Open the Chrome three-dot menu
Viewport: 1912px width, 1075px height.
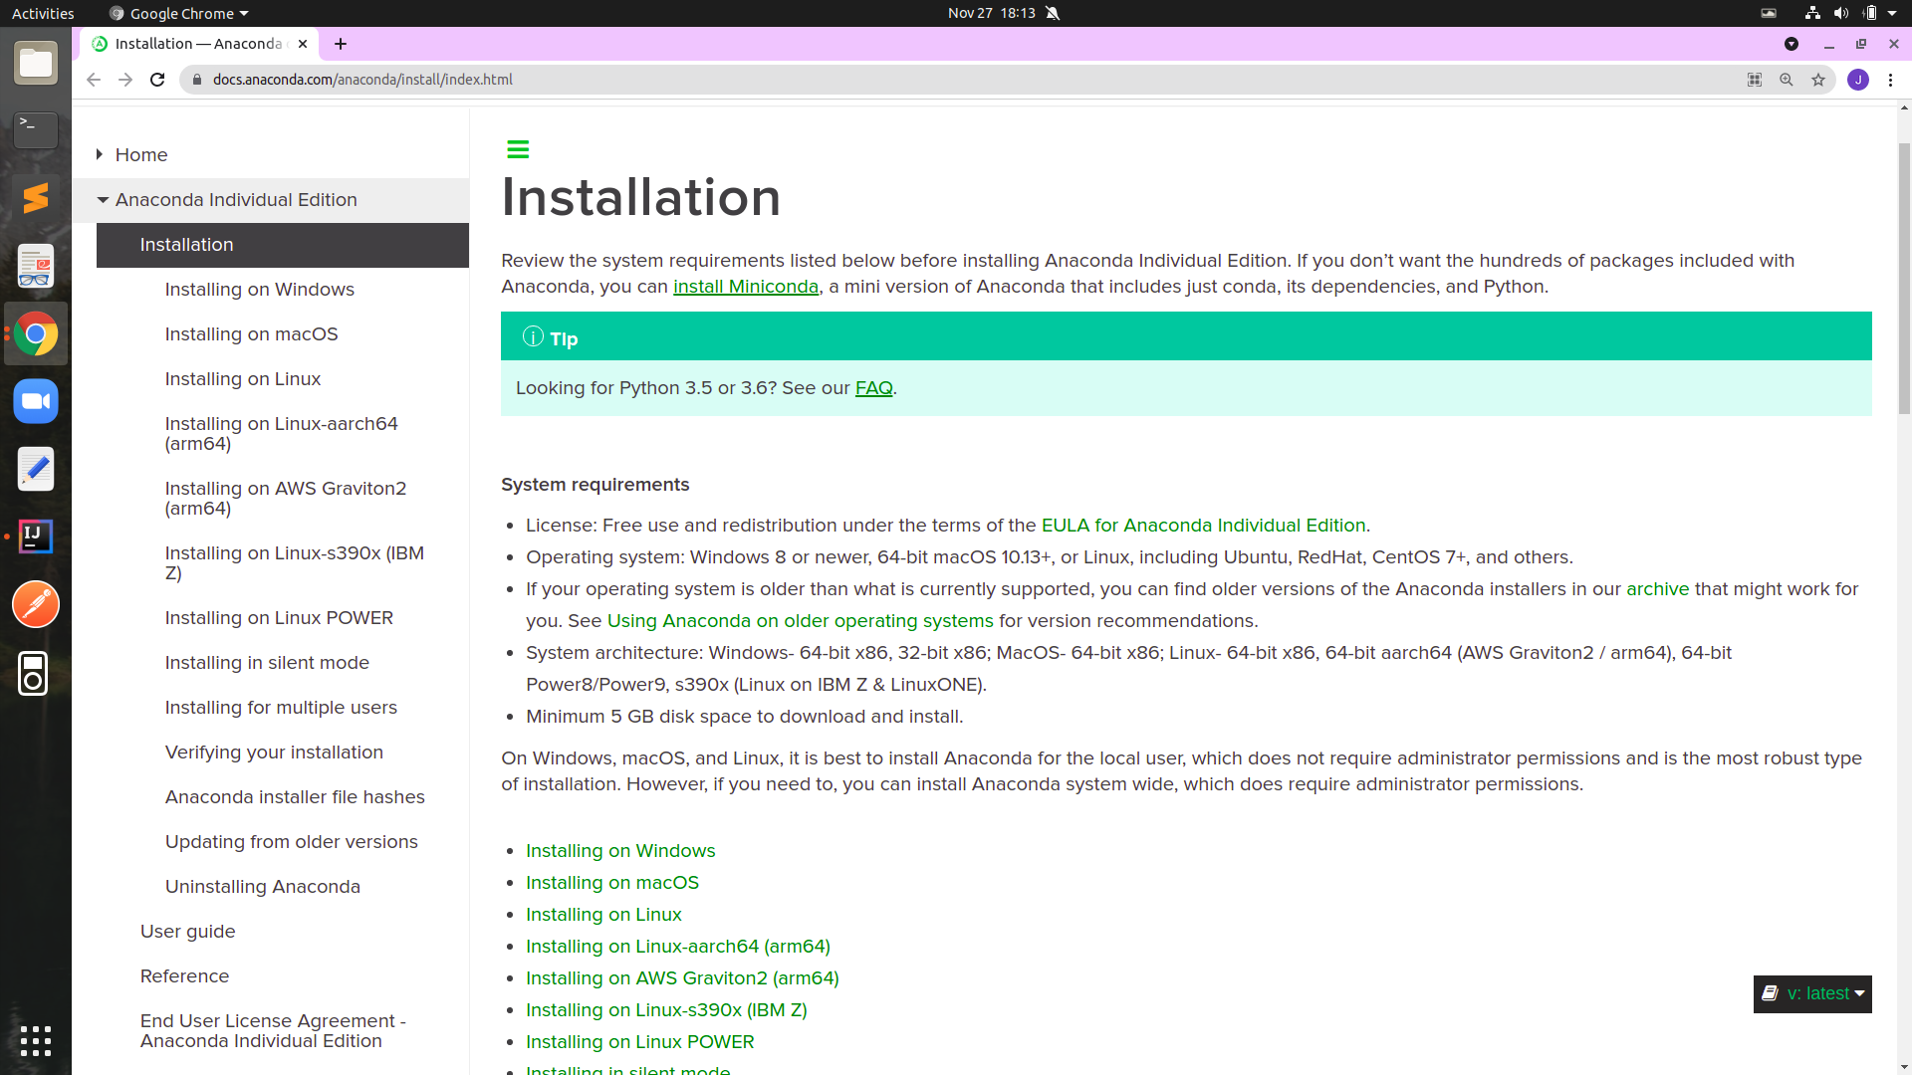point(1890,80)
